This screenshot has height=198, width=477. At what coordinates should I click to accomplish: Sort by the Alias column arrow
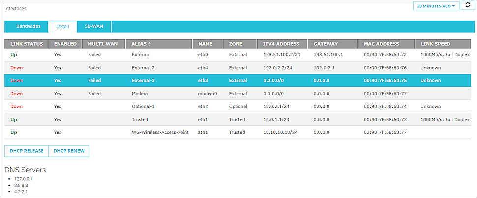(149, 44)
